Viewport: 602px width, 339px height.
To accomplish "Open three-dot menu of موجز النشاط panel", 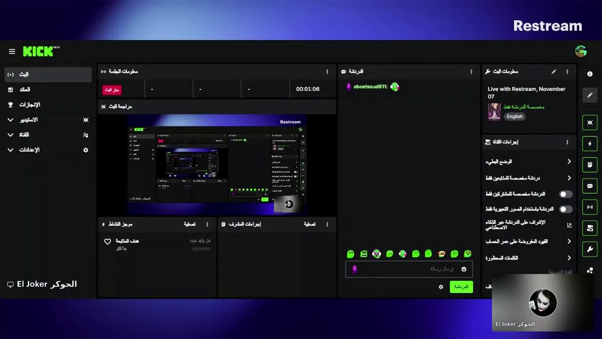I will [207, 224].
